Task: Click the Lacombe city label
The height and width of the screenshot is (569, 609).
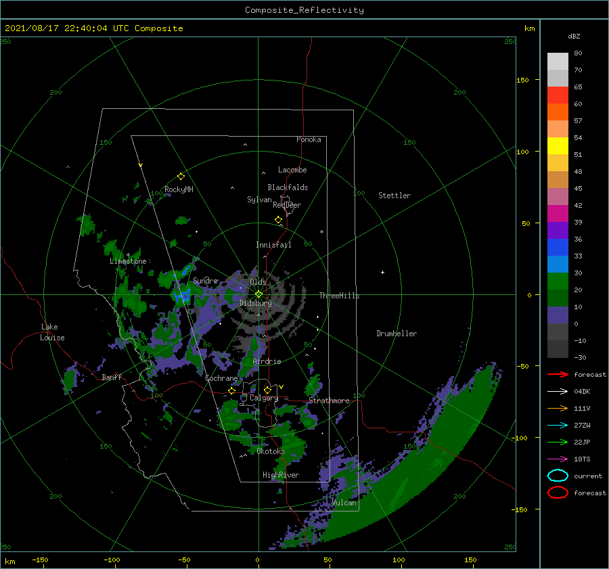Action: (x=292, y=170)
